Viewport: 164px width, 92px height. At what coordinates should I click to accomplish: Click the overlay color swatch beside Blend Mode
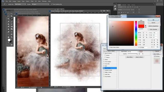point(141,52)
